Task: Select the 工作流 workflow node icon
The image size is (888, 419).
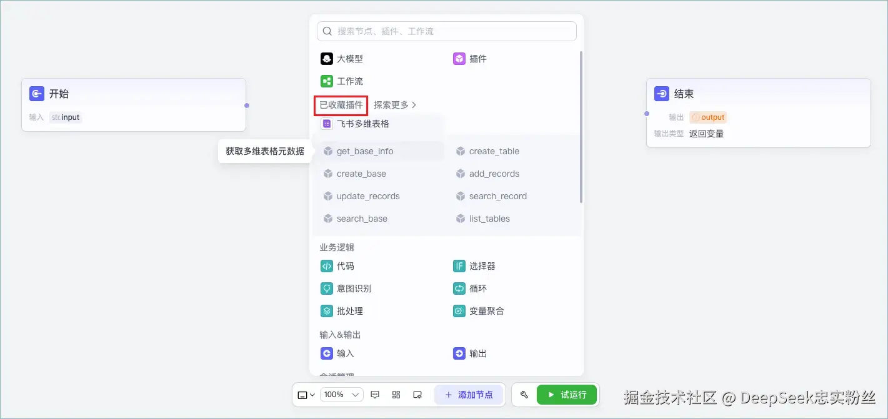Action: [327, 81]
